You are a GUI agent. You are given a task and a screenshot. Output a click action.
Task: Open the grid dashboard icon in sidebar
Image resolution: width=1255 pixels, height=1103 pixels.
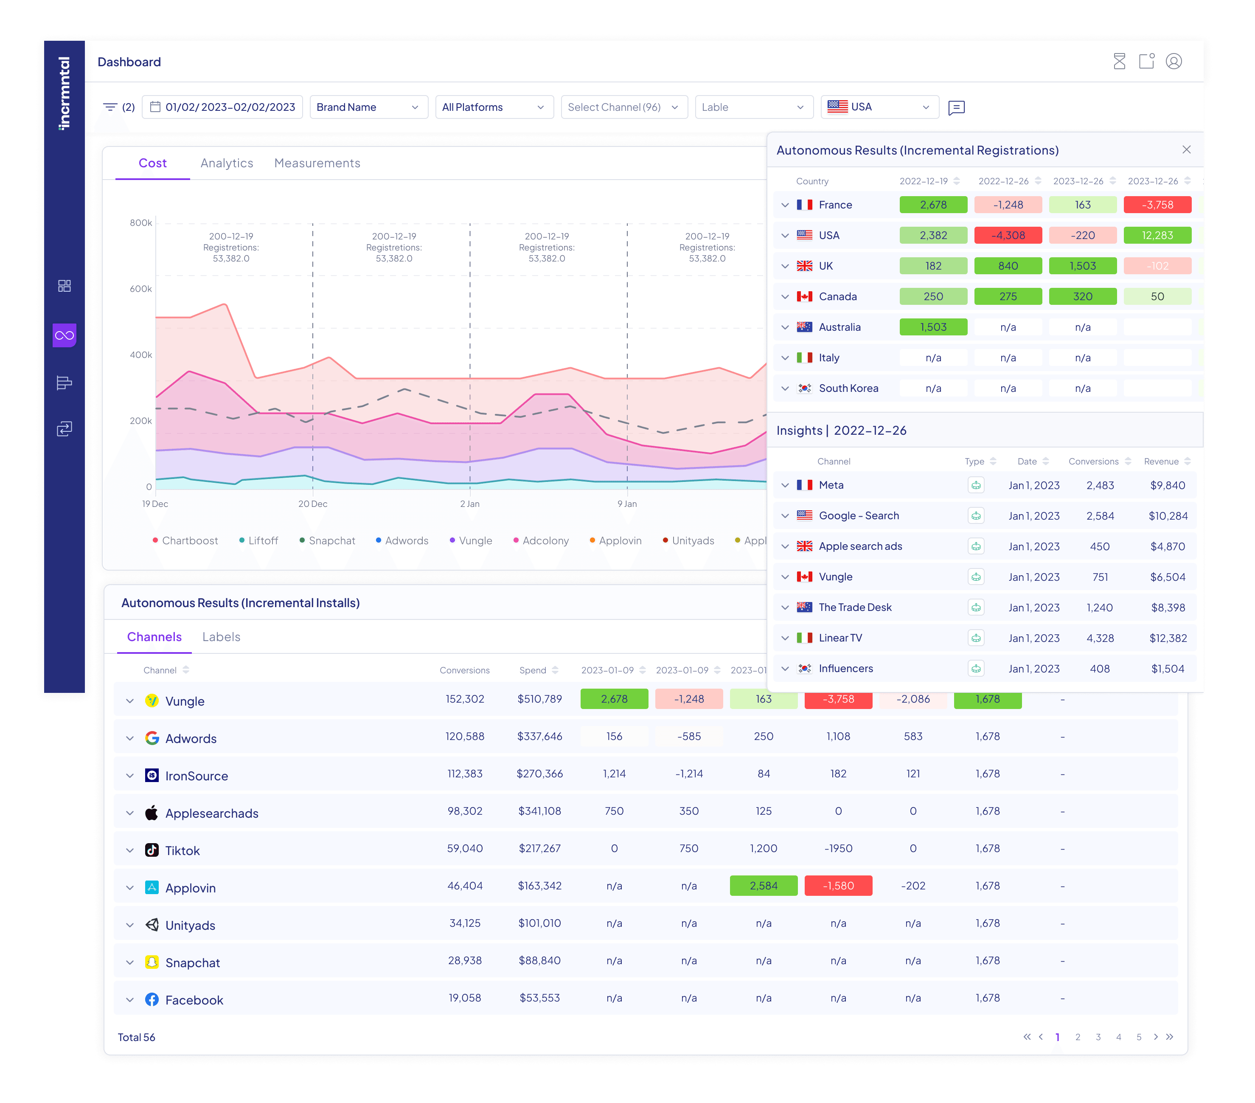point(65,286)
